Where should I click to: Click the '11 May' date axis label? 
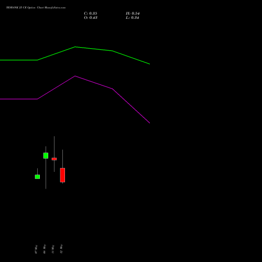point(53,249)
